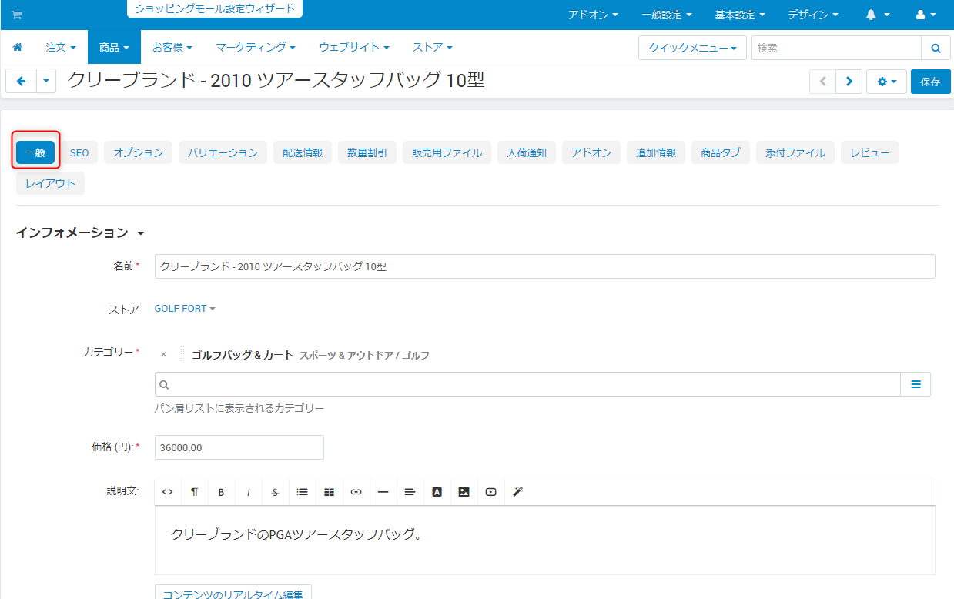
Task: Click the search magnifier button
Action: (936, 48)
